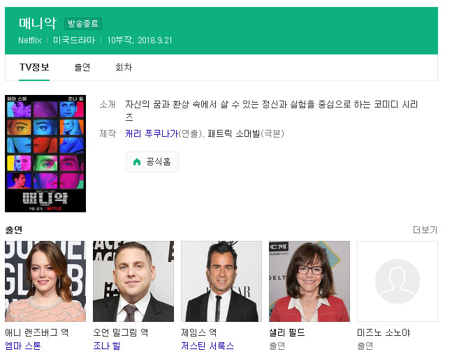Image resolution: width=452 pixels, height=361 pixels.
Task: Open the 공식홈 official site button
Action: point(152,162)
